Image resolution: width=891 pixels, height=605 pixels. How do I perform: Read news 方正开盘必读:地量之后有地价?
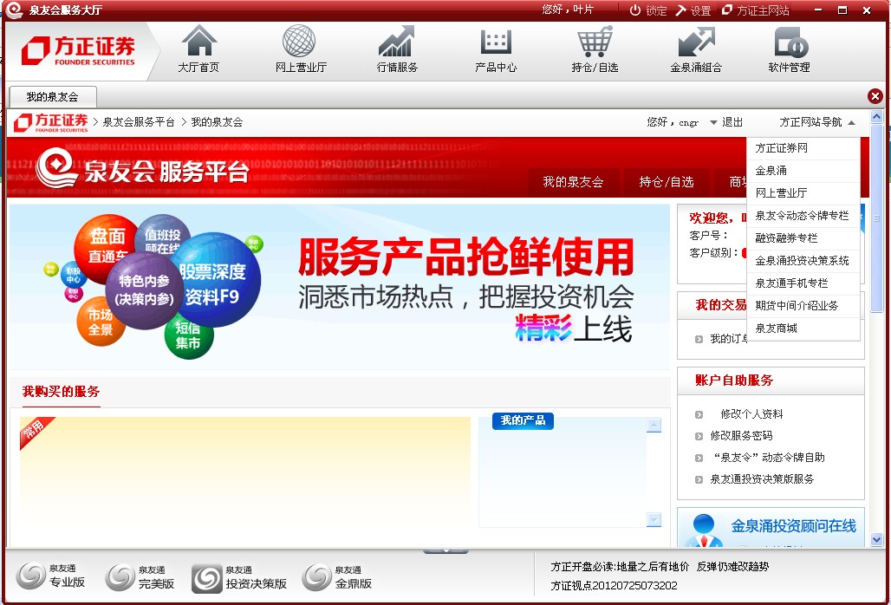point(620,566)
